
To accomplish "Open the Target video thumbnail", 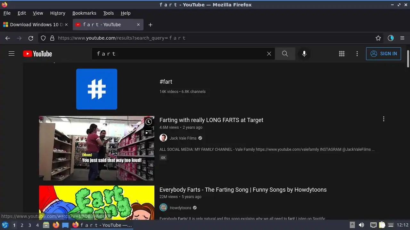I will pyautogui.click(x=97, y=148).
